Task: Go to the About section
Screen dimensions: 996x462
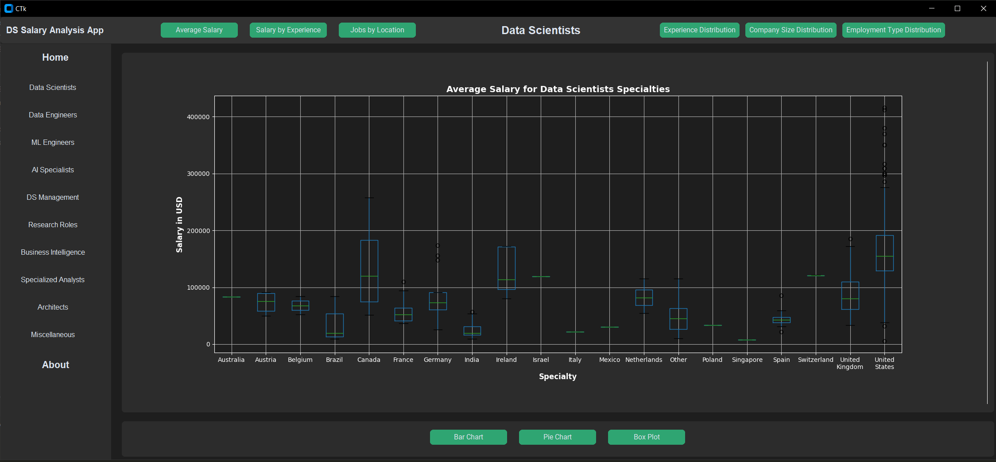Action: tap(55, 365)
